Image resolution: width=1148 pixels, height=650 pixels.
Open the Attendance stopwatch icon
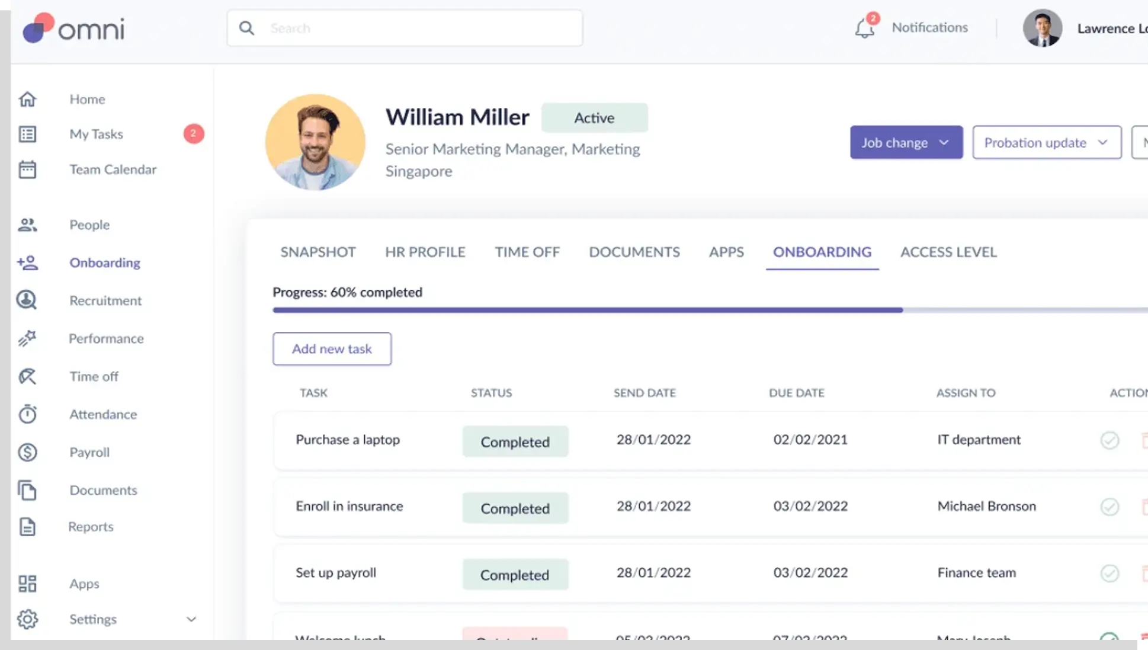pyautogui.click(x=27, y=414)
